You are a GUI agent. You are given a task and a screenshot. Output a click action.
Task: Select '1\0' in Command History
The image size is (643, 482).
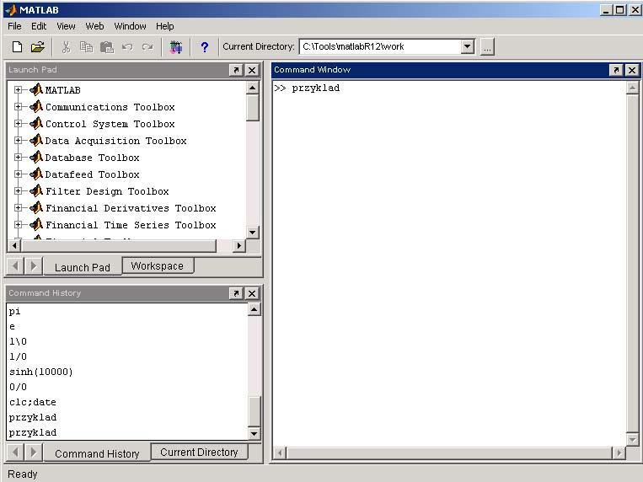[x=18, y=341]
